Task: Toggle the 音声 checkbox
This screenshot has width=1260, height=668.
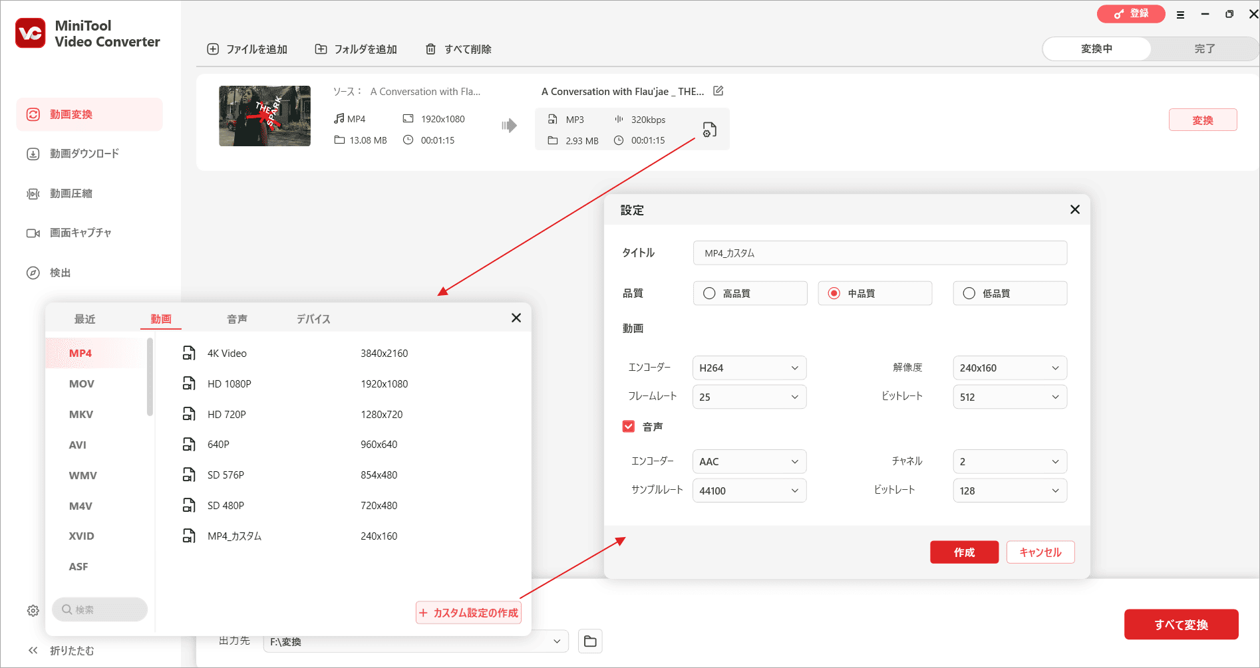Action: point(629,426)
